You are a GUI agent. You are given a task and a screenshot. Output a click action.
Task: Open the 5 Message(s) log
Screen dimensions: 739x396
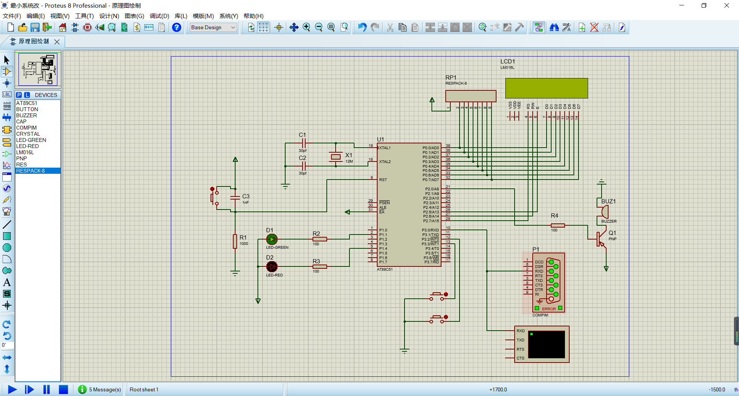pos(100,389)
